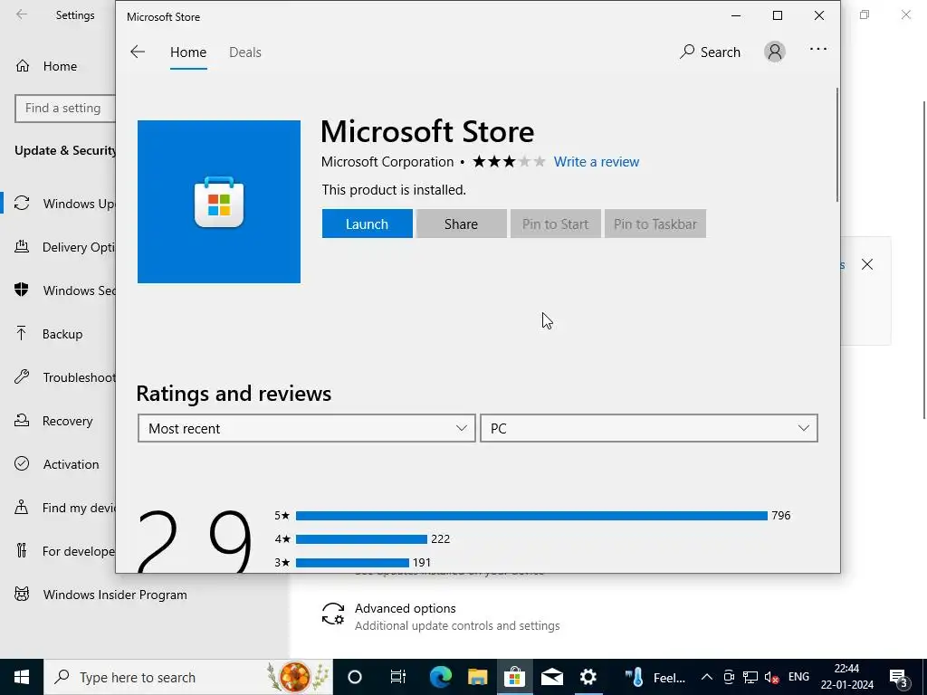927x695 pixels.
Task: Launch the Microsoft Store app
Action: (368, 224)
